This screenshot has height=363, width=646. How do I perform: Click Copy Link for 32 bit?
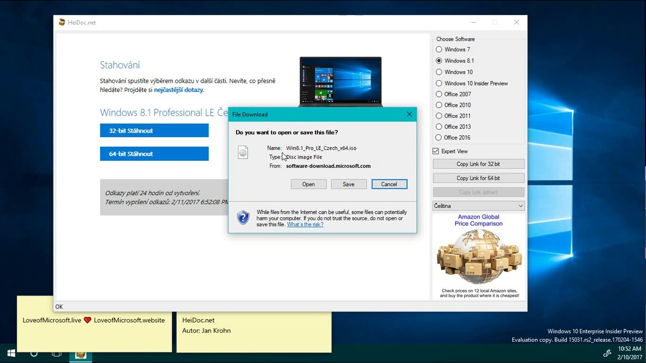point(478,164)
